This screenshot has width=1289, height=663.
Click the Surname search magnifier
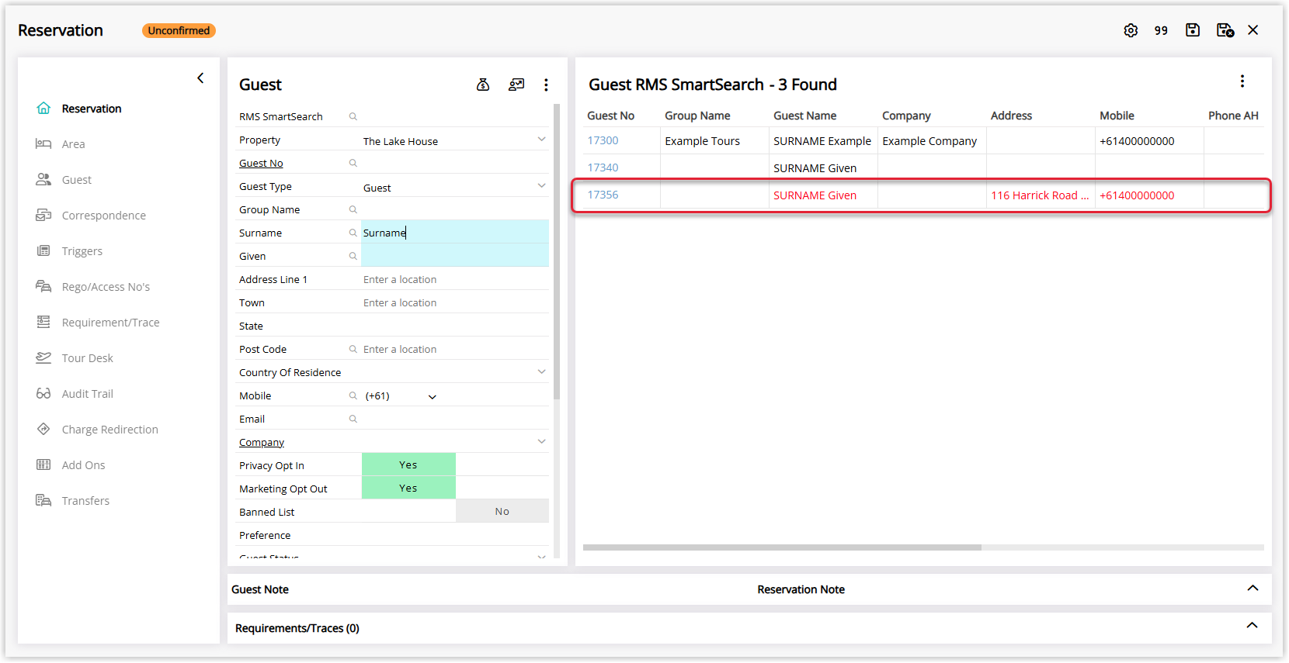pos(353,233)
